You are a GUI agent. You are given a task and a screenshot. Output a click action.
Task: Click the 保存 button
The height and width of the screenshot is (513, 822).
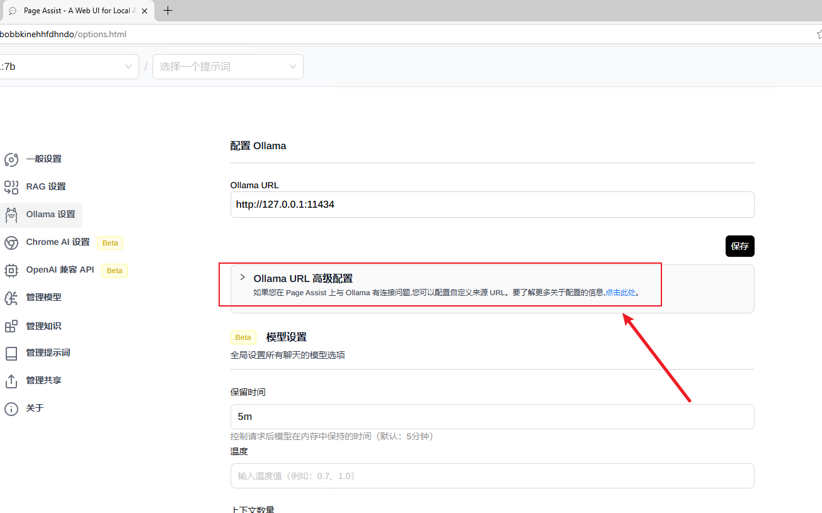740,247
